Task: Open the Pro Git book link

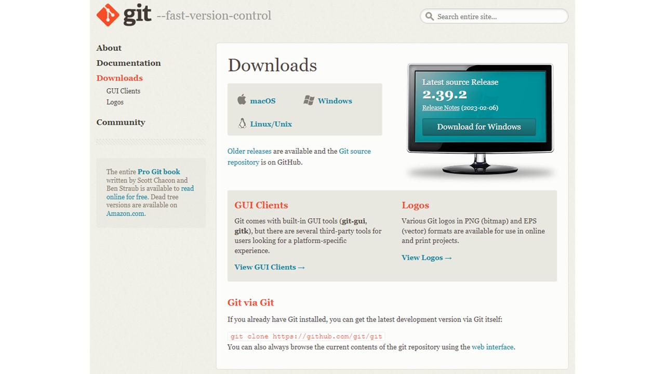Action: (159, 171)
